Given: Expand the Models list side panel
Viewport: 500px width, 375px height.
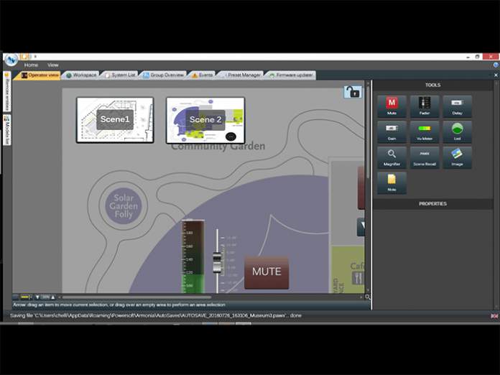Looking at the screenshot, I should 7,130.
